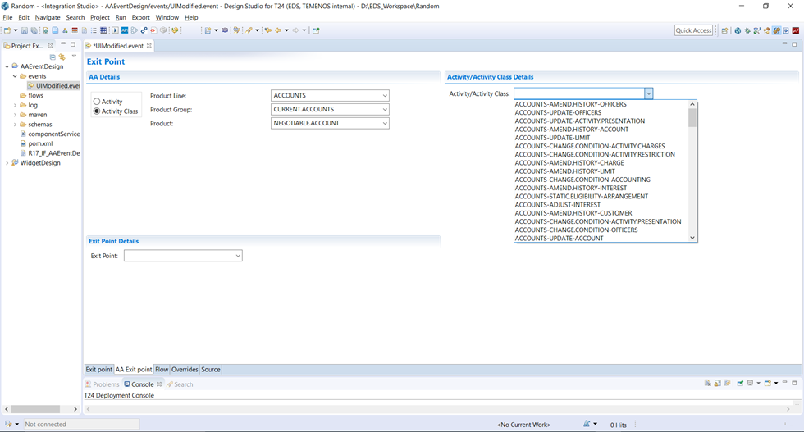Click the New file toolbar icon
The width and height of the screenshot is (804, 432).
pyautogui.click(x=7, y=30)
